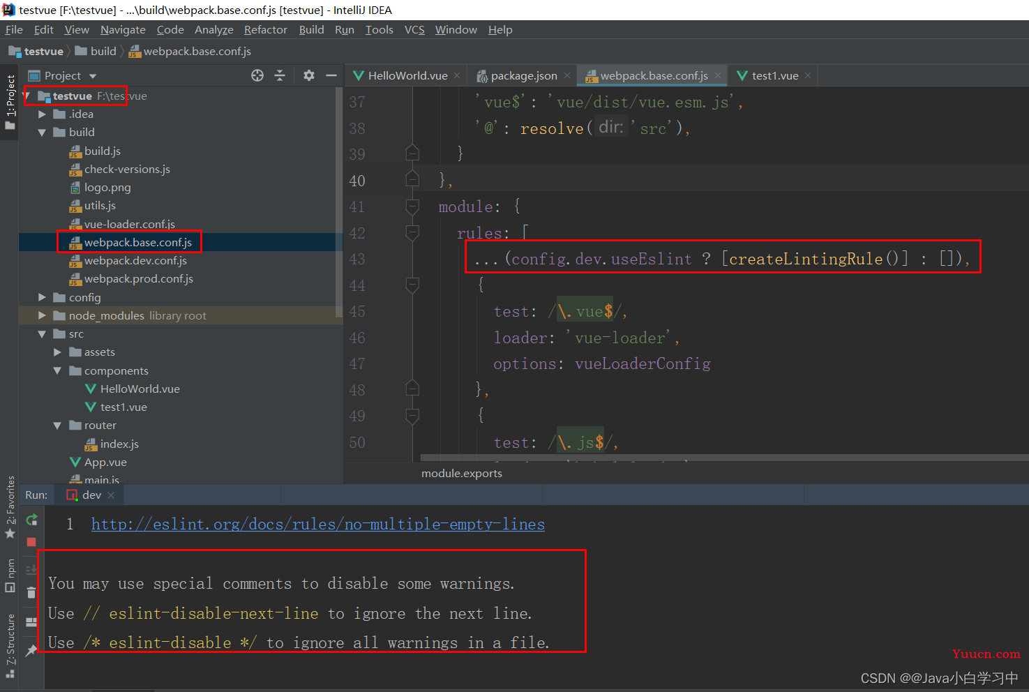Collapse the router folder
The width and height of the screenshot is (1029, 692).
pyautogui.click(x=57, y=426)
